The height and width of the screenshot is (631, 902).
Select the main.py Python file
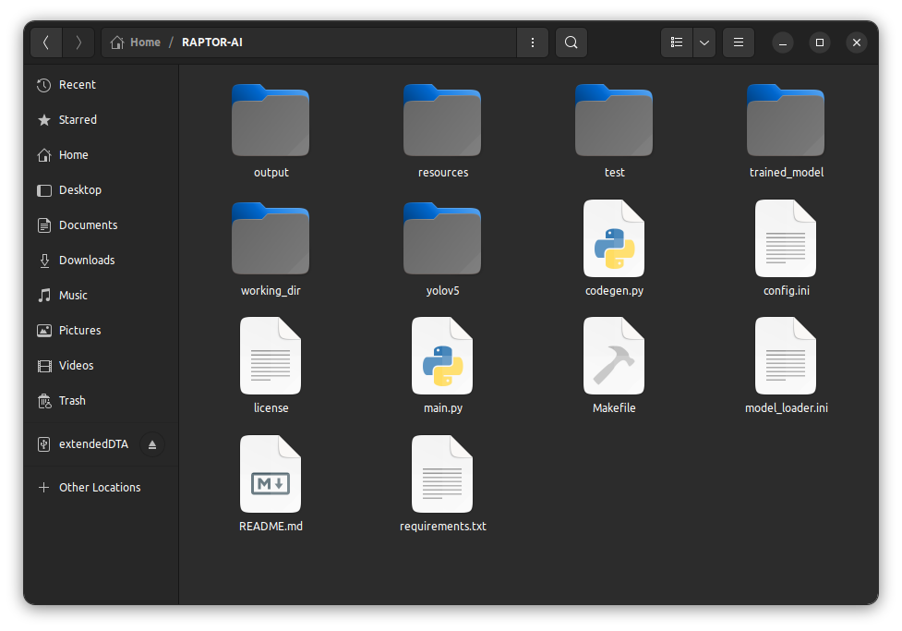pyautogui.click(x=442, y=356)
